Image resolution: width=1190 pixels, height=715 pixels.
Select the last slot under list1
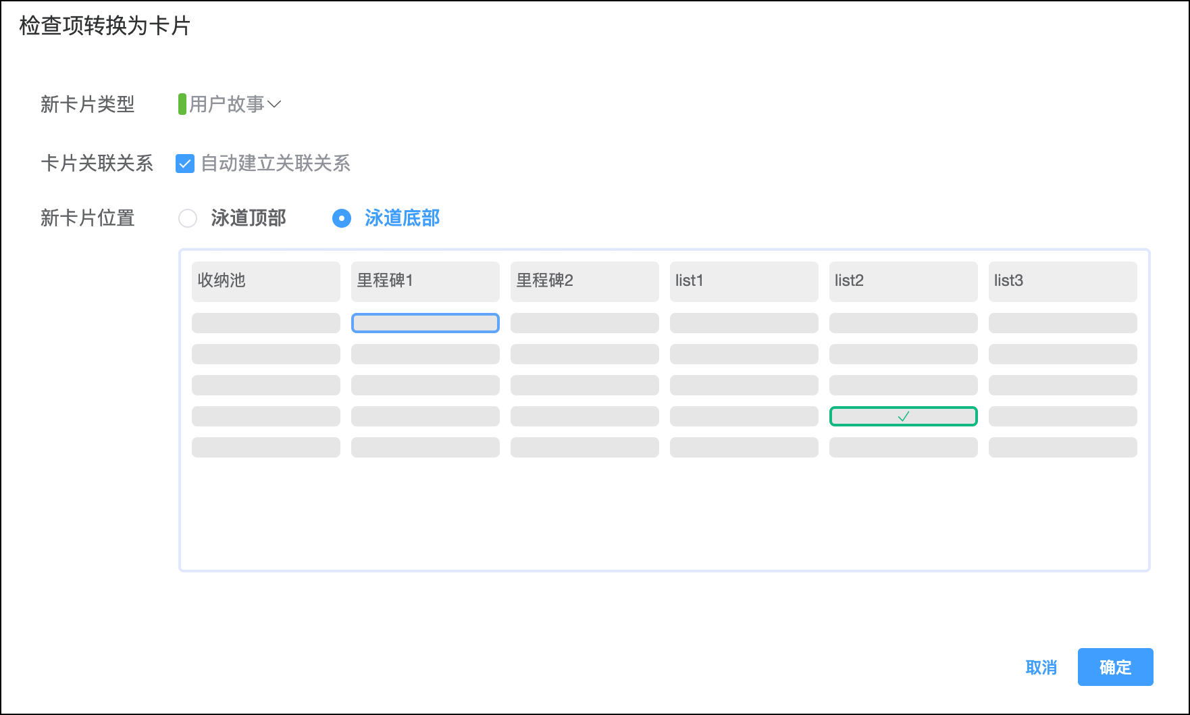tap(744, 447)
